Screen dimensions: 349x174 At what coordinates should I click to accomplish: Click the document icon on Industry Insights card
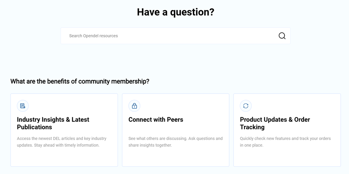[x=23, y=106]
